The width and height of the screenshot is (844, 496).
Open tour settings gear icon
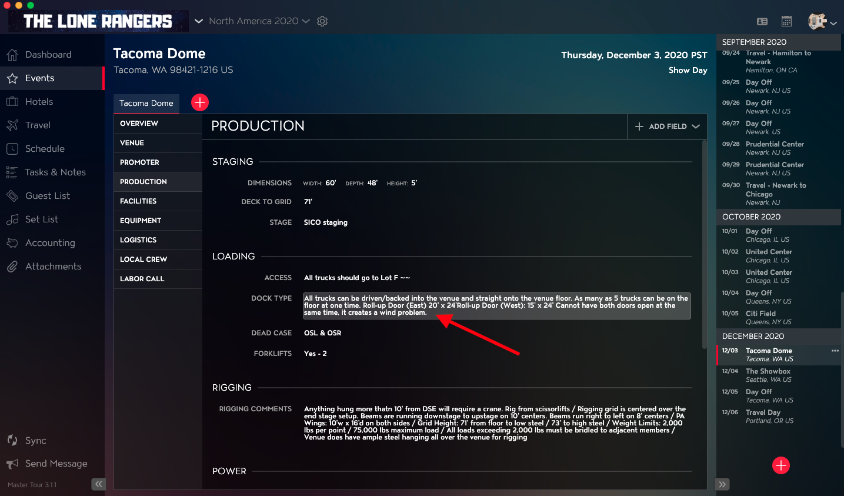click(x=322, y=21)
